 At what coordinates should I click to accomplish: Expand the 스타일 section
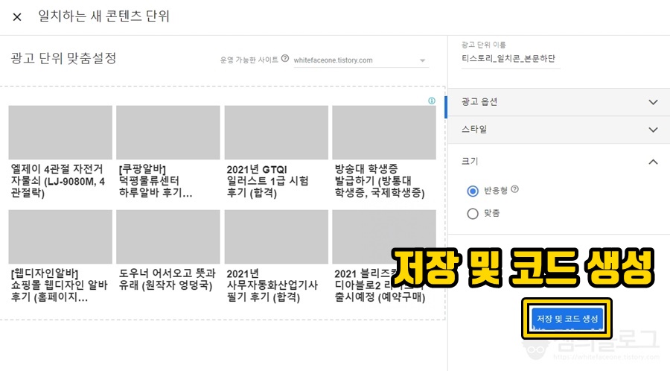click(x=559, y=130)
